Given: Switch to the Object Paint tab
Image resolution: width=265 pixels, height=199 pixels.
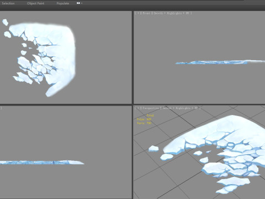Looking at the screenshot, I should click(35, 3).
